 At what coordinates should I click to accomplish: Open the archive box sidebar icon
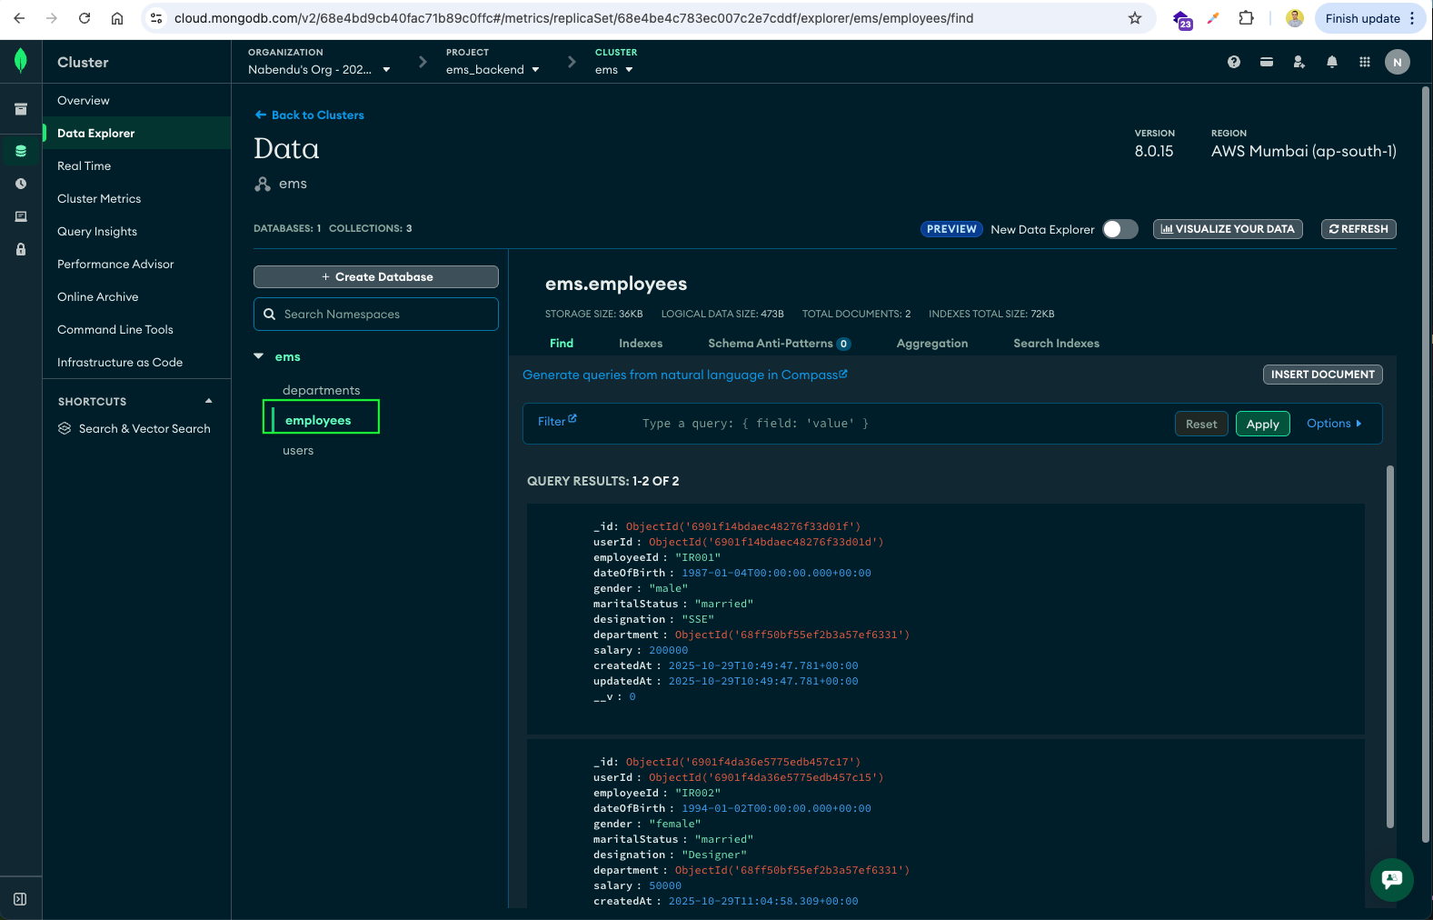click(x=21, y=109)
